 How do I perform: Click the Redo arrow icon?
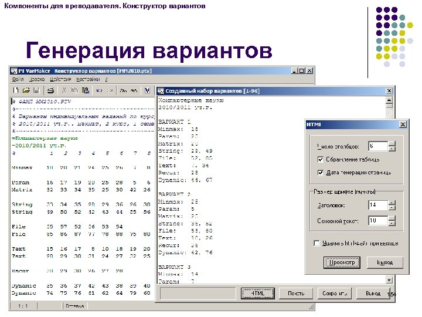click(x=110, y=90)
